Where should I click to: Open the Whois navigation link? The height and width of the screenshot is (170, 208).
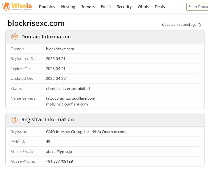point(143,7)
